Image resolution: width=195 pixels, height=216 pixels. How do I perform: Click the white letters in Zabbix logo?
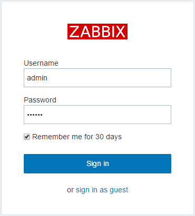click(97, 32)
